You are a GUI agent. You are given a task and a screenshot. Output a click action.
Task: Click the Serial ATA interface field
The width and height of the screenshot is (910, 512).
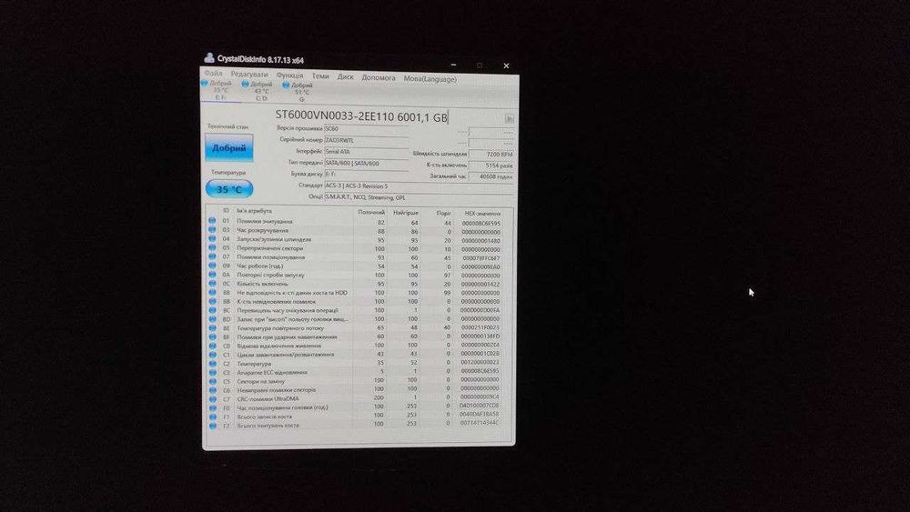coord(366,152)
